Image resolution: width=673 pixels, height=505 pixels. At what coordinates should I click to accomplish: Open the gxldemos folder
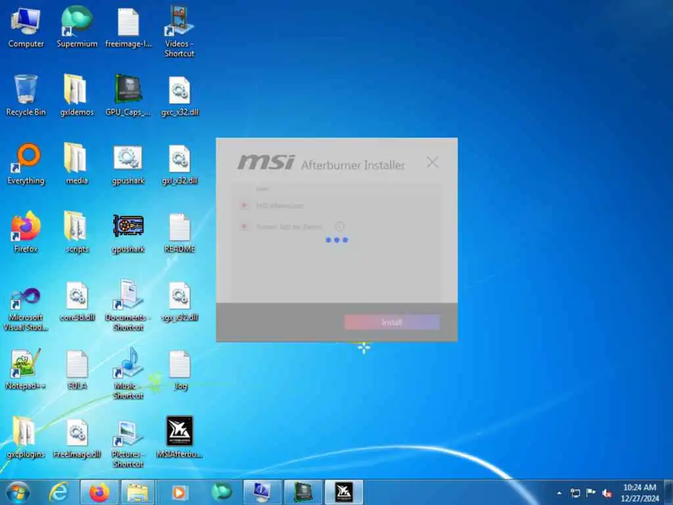pyautogui.click(x=77, y=95)
